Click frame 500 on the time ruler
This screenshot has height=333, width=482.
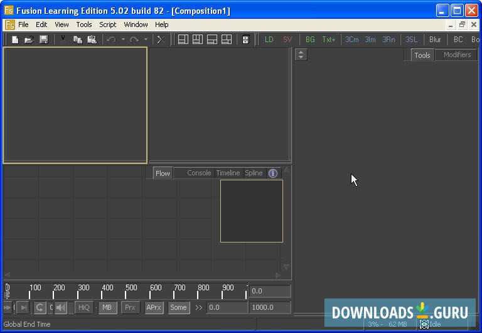pyautogui.click(x=127, y=290)
